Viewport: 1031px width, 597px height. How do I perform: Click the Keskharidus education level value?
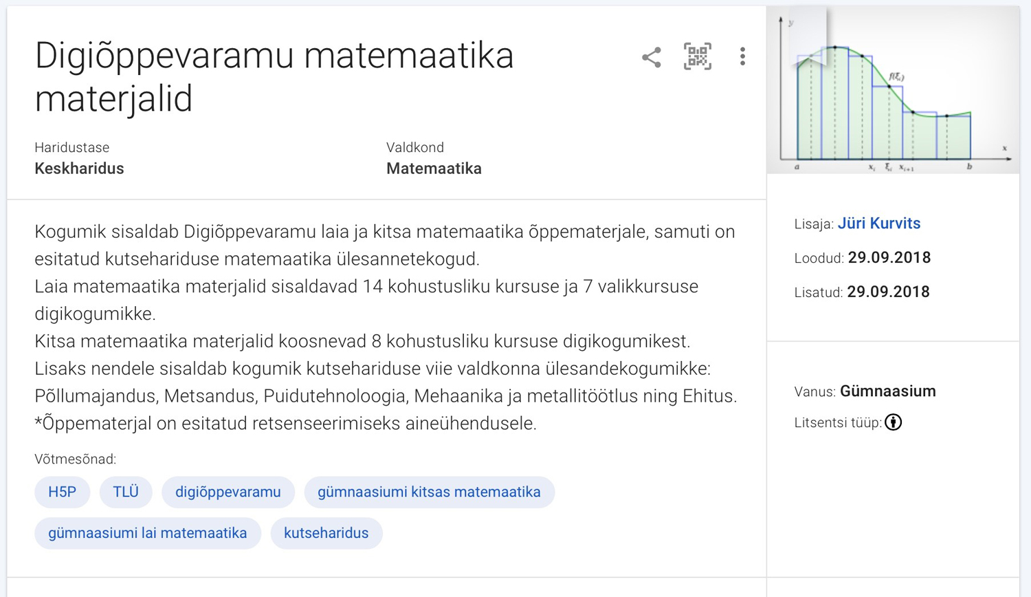pos(79,169)
